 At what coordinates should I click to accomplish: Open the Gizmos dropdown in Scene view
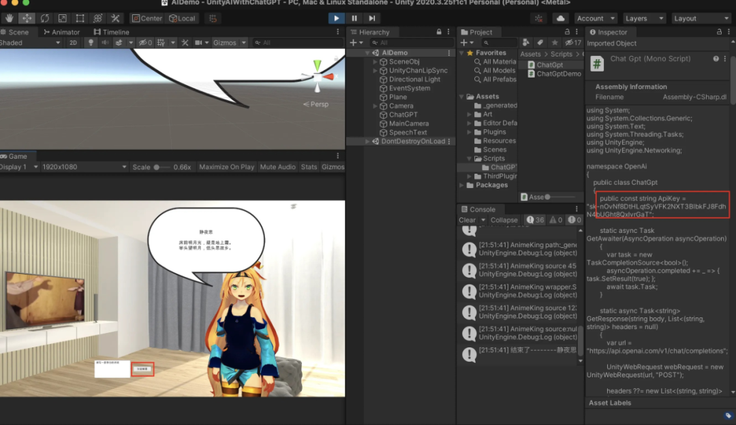229,43
